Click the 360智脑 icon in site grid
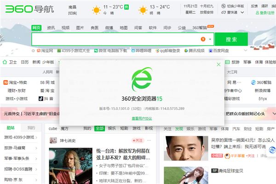 253,82
